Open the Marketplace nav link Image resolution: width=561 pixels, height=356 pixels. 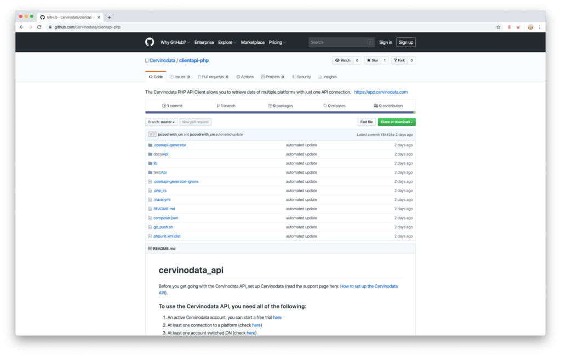(x=253, y=42)
